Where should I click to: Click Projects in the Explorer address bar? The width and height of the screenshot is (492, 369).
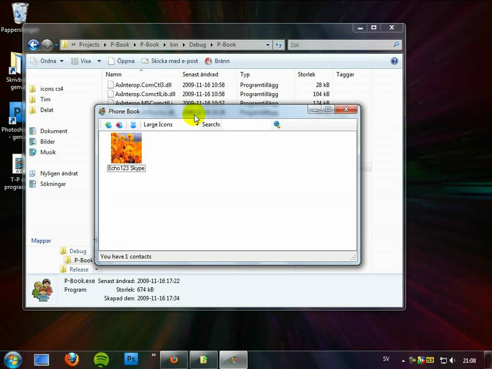click(x=89, y=45)
